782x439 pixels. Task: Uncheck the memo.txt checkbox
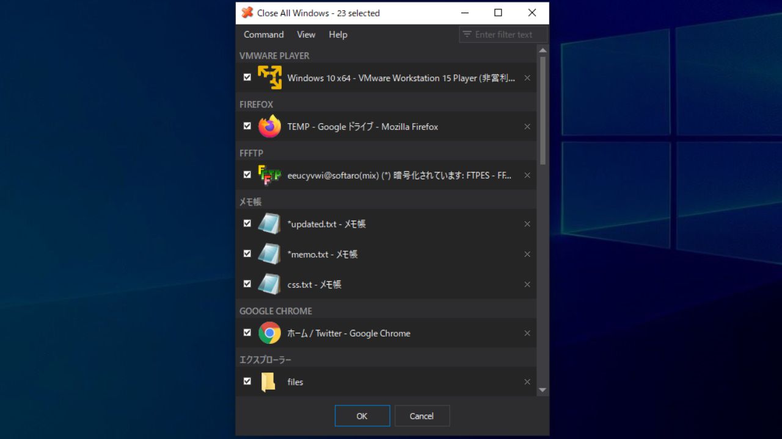[x=247, y=254]
